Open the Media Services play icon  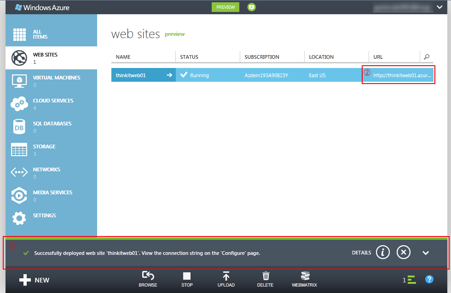tap(19, 196)
